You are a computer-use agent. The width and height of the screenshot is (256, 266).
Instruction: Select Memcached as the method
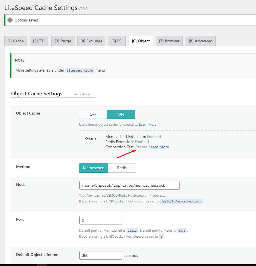coord(94,168)
